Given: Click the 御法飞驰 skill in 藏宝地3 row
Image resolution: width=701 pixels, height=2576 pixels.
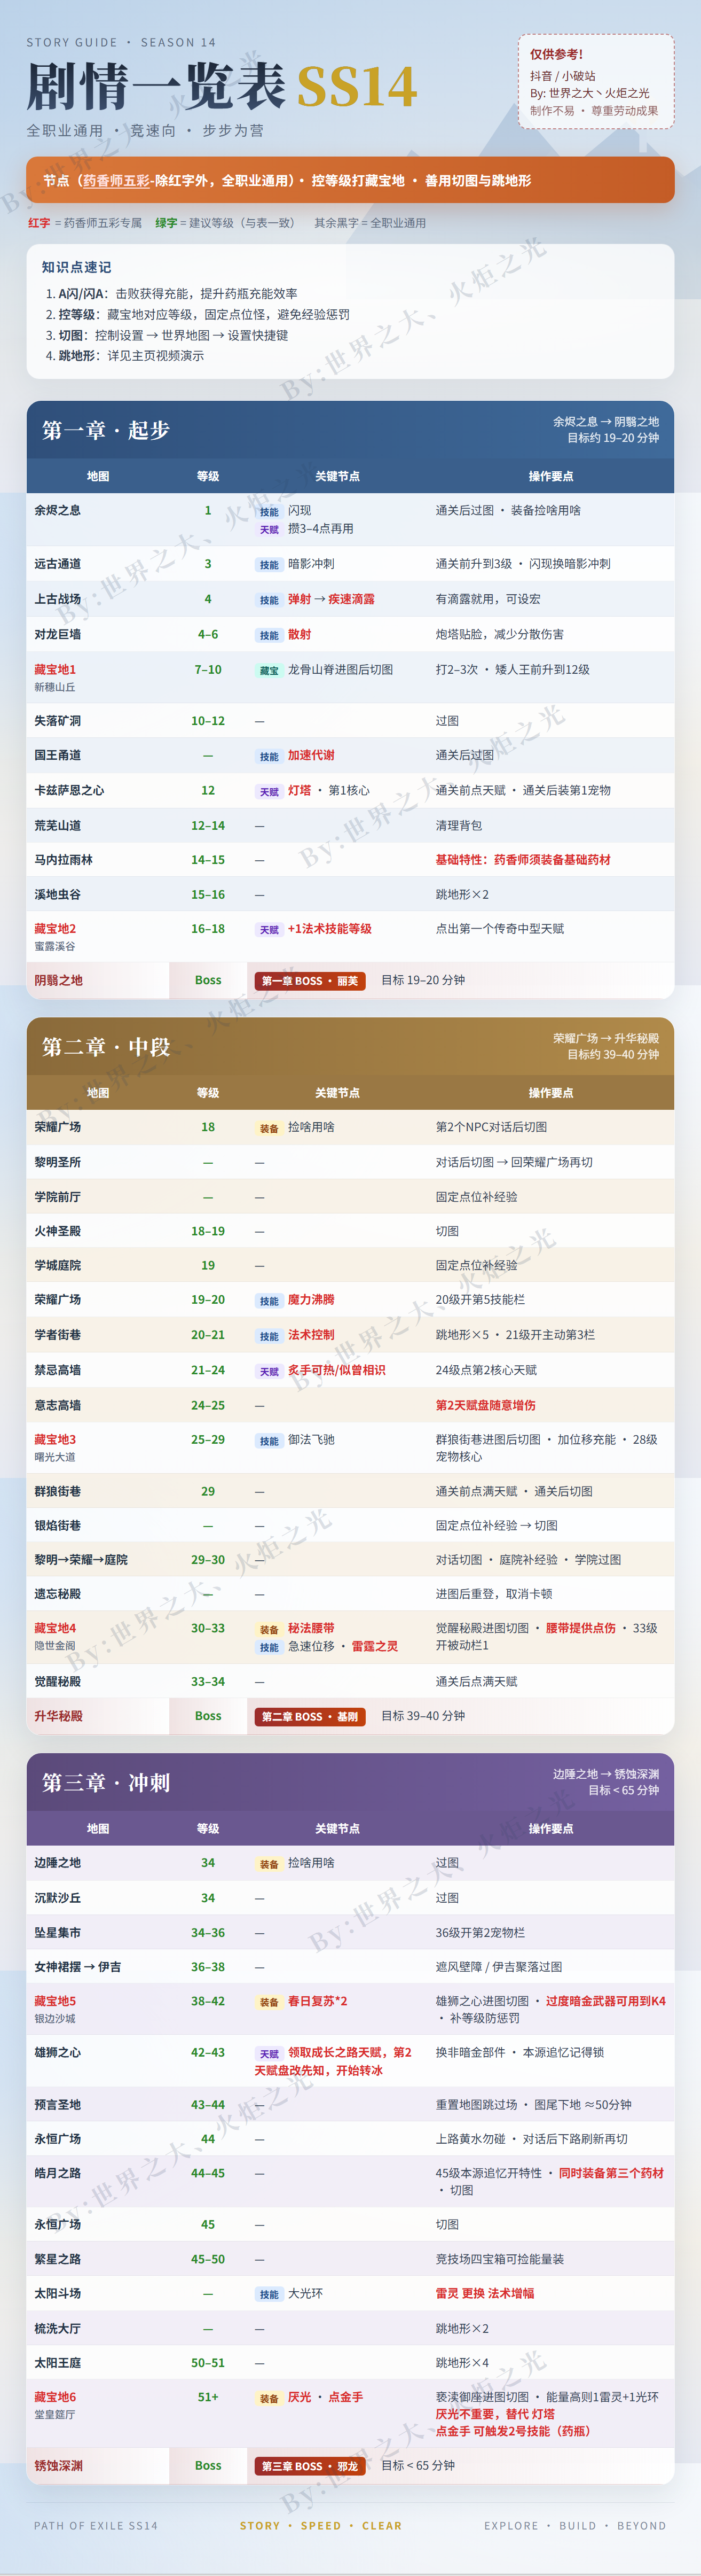Looking at the screenshot, I should coord(312,1439).
